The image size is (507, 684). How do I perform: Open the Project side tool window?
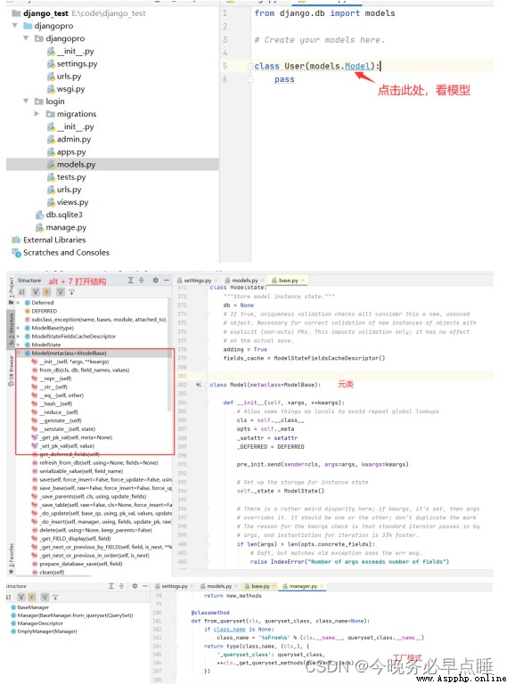(x=11, y=287)
